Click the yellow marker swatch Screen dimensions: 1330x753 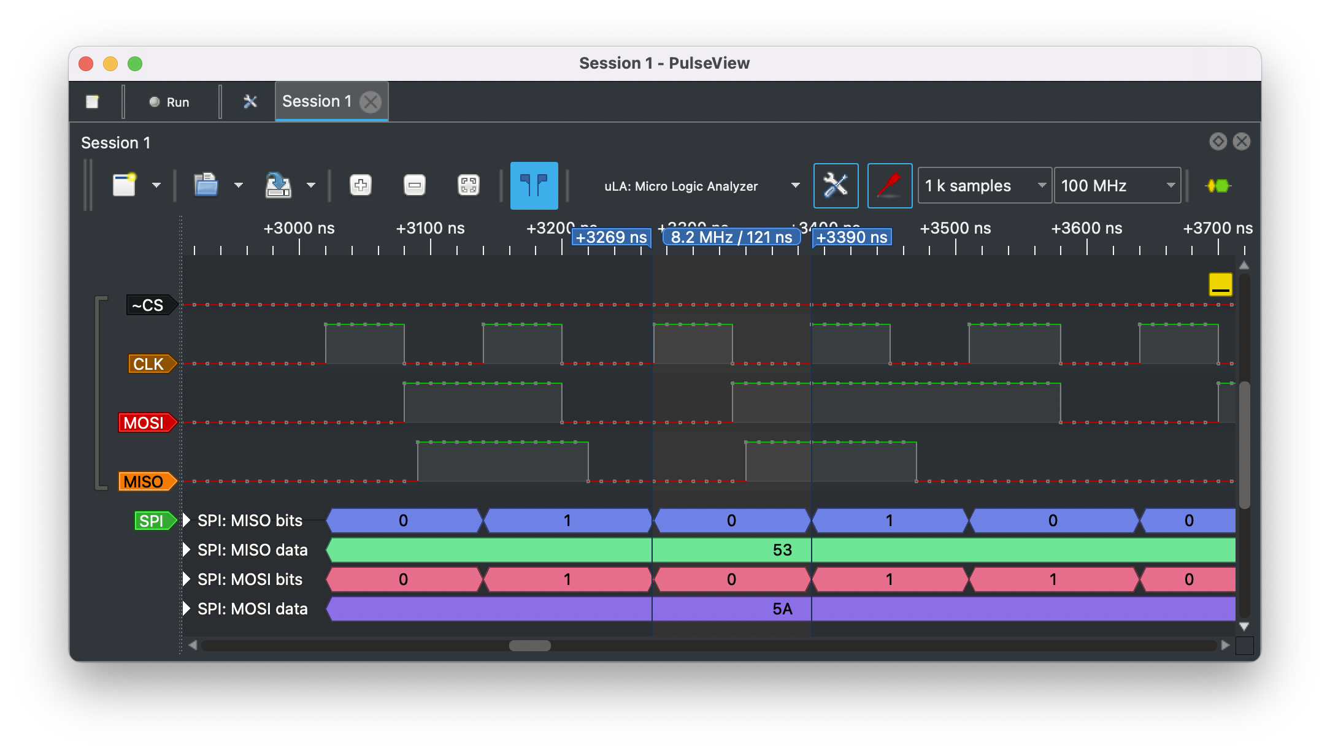1220,285
